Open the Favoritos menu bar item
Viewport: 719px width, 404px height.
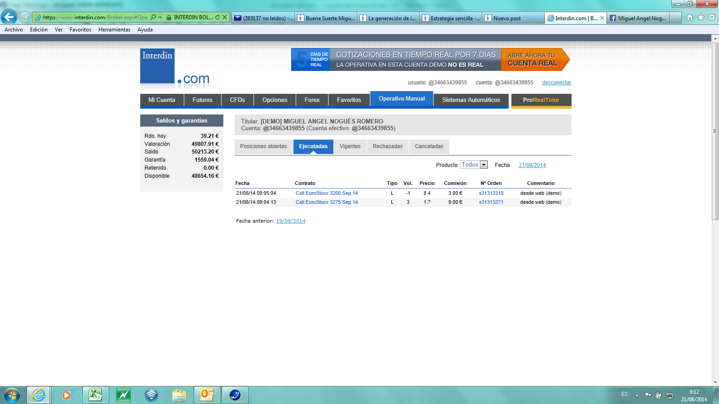pyautogui.click(x=80, y=30)
